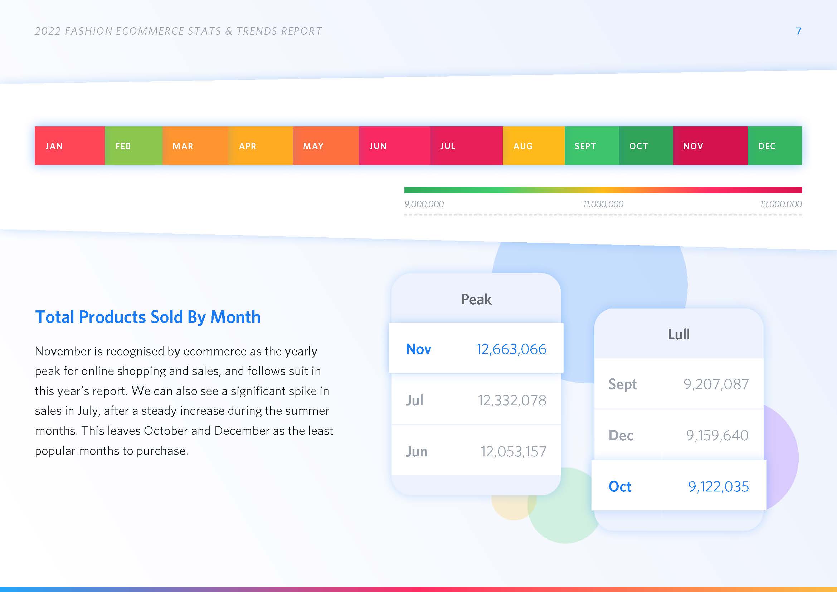The height and width of the screenshot is (592, 837).
Task: Select the JUN pink segment
Action: 394,146
